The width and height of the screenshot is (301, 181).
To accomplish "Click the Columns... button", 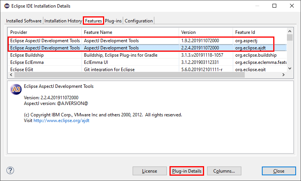I will pyautogui.click(x=224, y=171).
